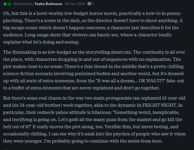Click the phrase "Terrible film, but never boring"

[136, 127]
